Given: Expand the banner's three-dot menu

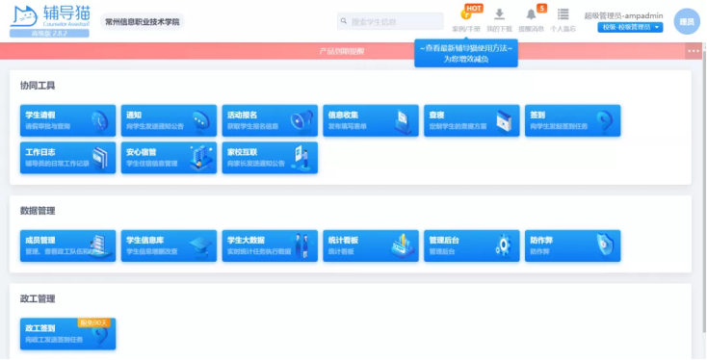Looking at the screenshot, I should tap(694, 51).
